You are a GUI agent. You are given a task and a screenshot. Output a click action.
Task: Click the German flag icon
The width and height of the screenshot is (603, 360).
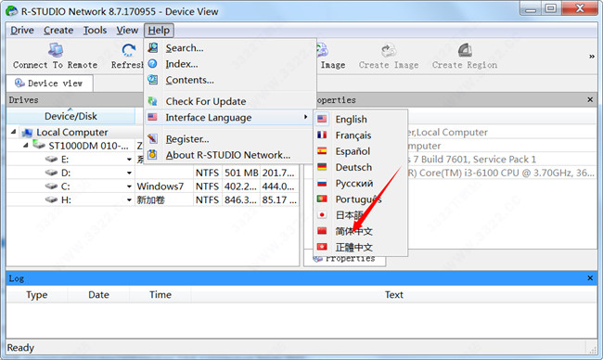[322, 167]
